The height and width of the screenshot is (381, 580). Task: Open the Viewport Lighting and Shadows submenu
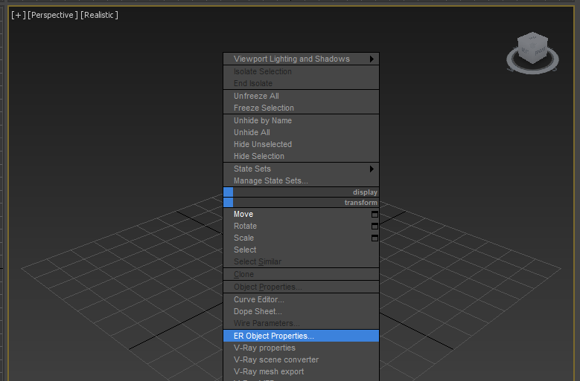301,59
